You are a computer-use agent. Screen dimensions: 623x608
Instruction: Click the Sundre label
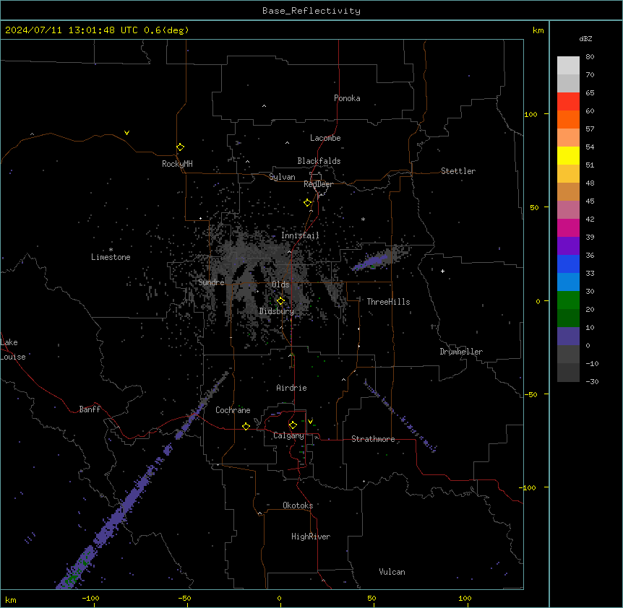(211, 282)
